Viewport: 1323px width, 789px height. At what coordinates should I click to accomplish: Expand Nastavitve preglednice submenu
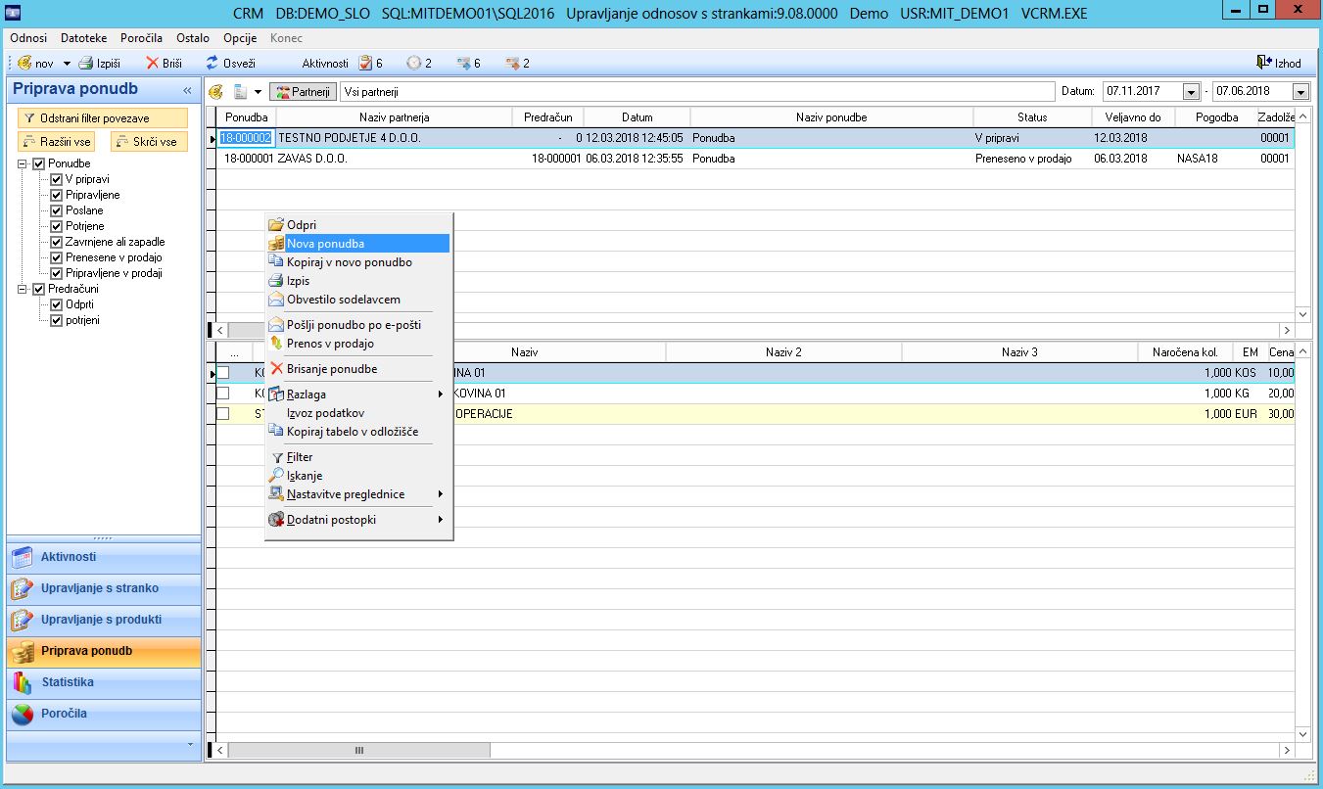358,494
